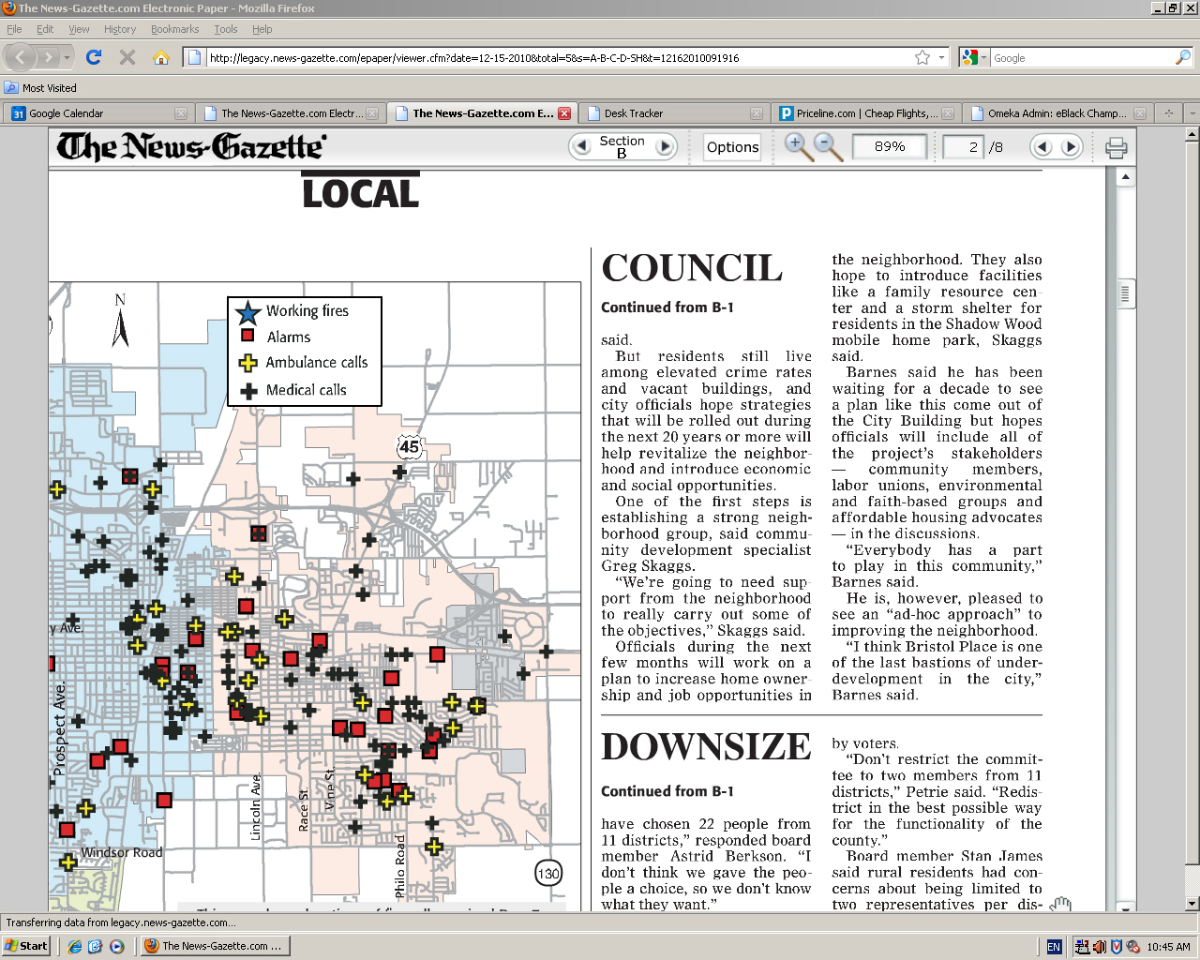
Task: Bookmark this page with star icon
Action: 922,57
